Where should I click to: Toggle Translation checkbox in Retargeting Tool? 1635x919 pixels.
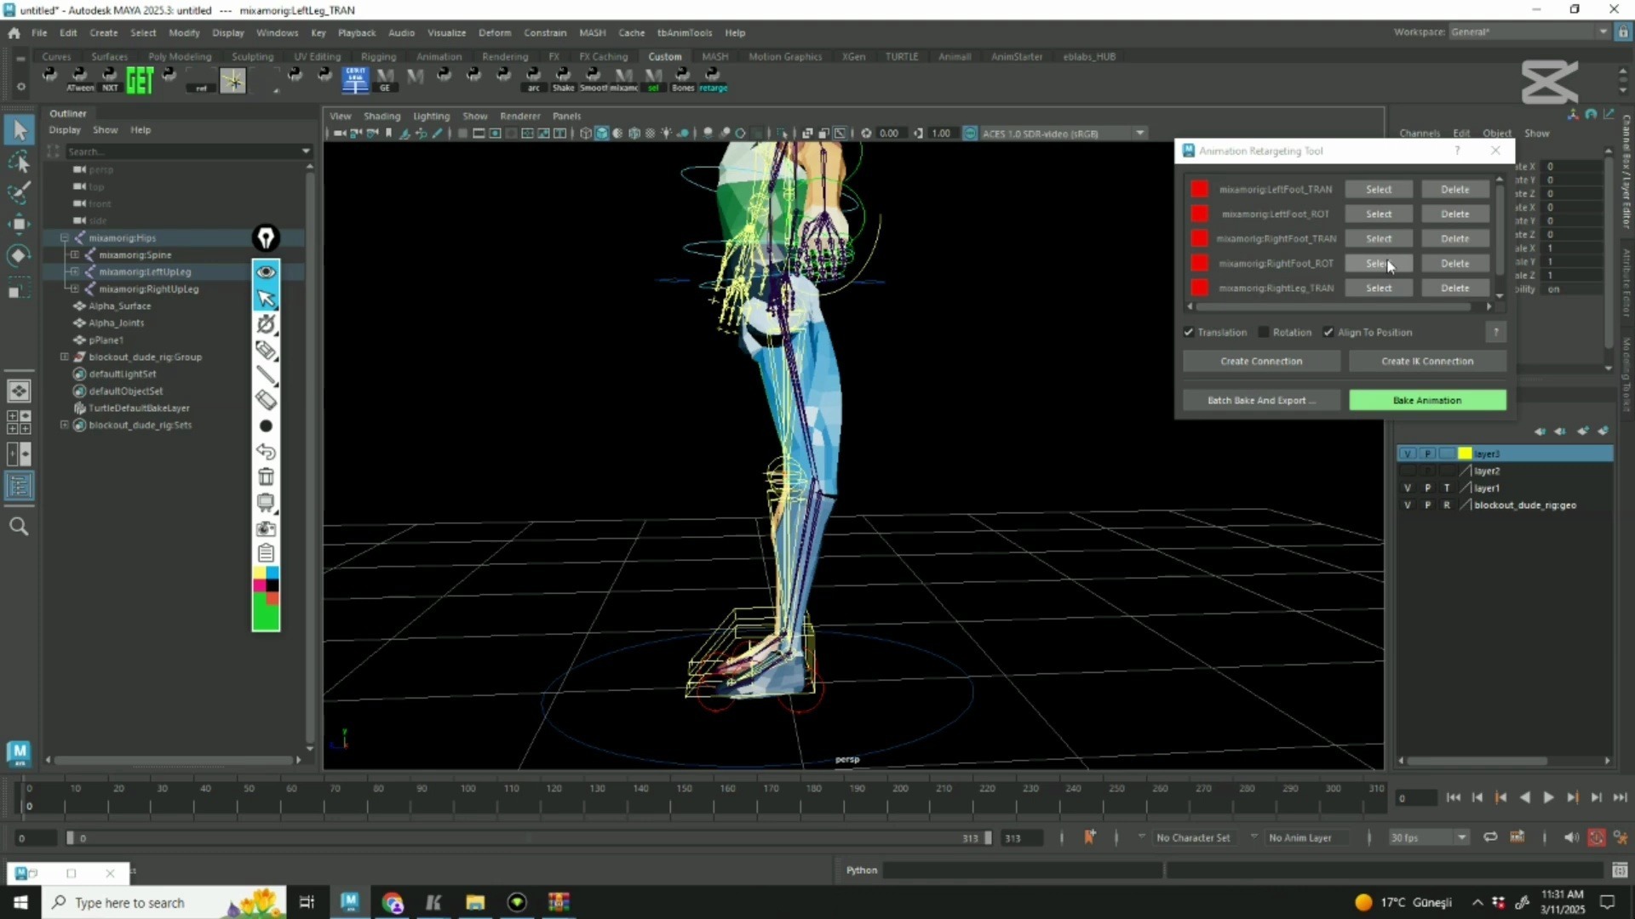click(1189, 333)
